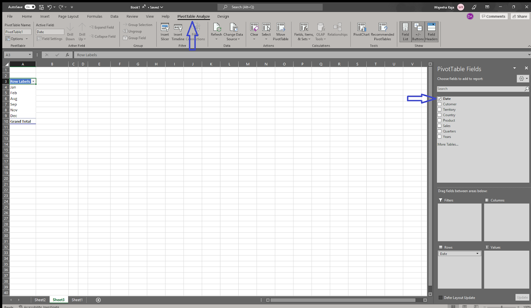Switch to the Formulas tab

click(x=95, y=16)
